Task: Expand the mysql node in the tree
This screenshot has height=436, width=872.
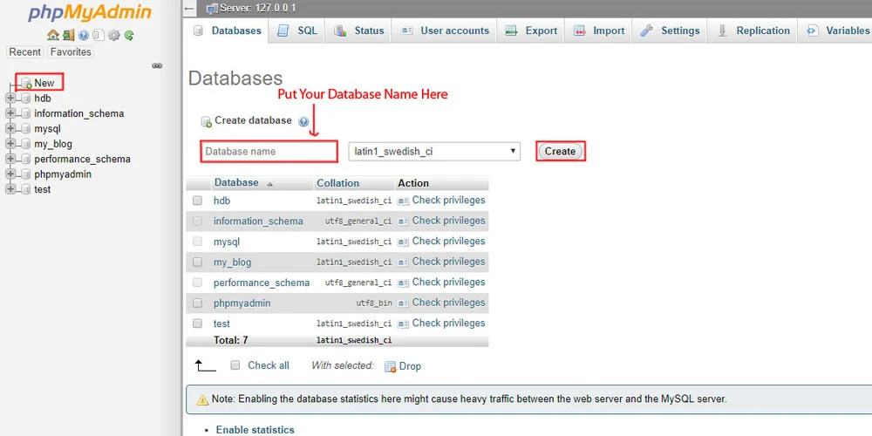Action: pyautogui.click(x=10, y=128)
